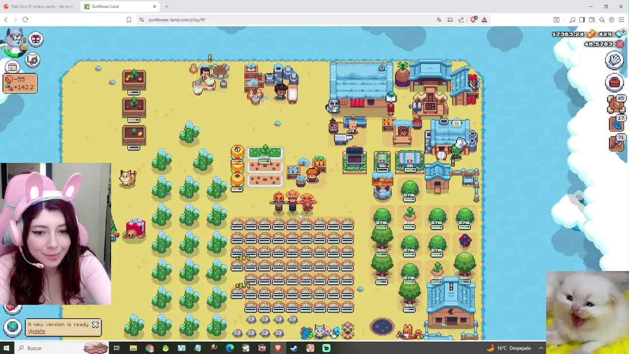
Task: Open Brave Shields lion icon
Action: (473, 20)
